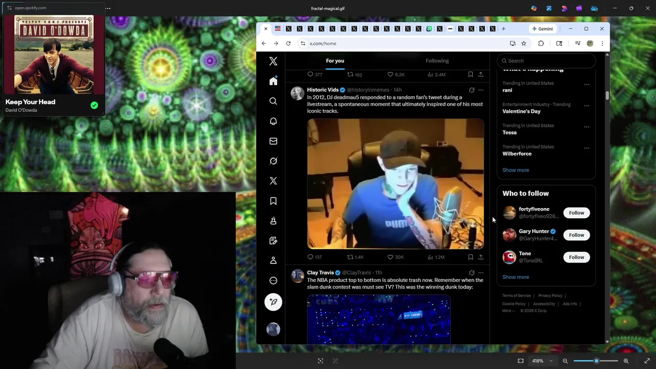Open Clay Travis dunk contest video thumbnail
656x369 pixels.
(379, 319)
